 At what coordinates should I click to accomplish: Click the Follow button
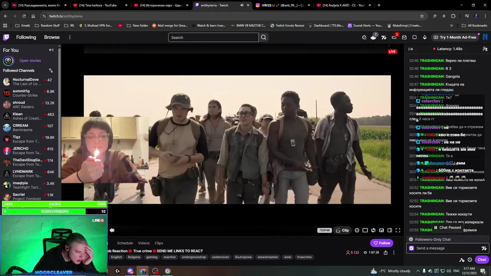382,243
